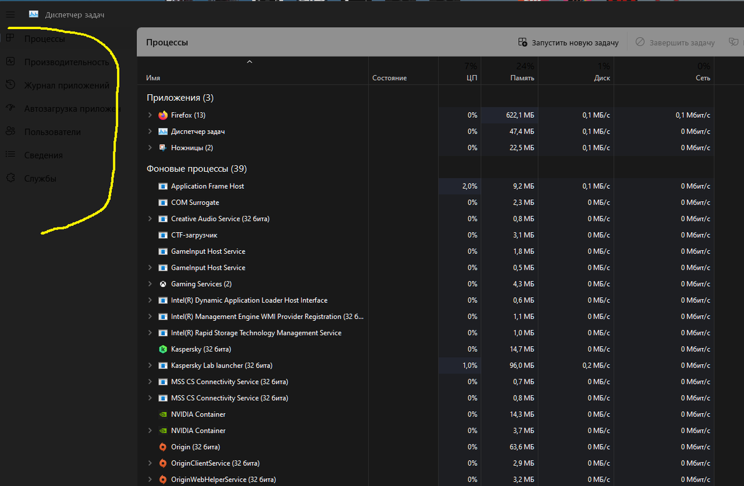
Task: Expand the Диспетчер задач process entry
Action: pyautogui.click(x=150, y=131)
